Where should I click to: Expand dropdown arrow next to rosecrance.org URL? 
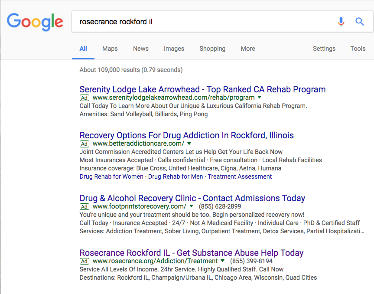[x=223, y=261]
